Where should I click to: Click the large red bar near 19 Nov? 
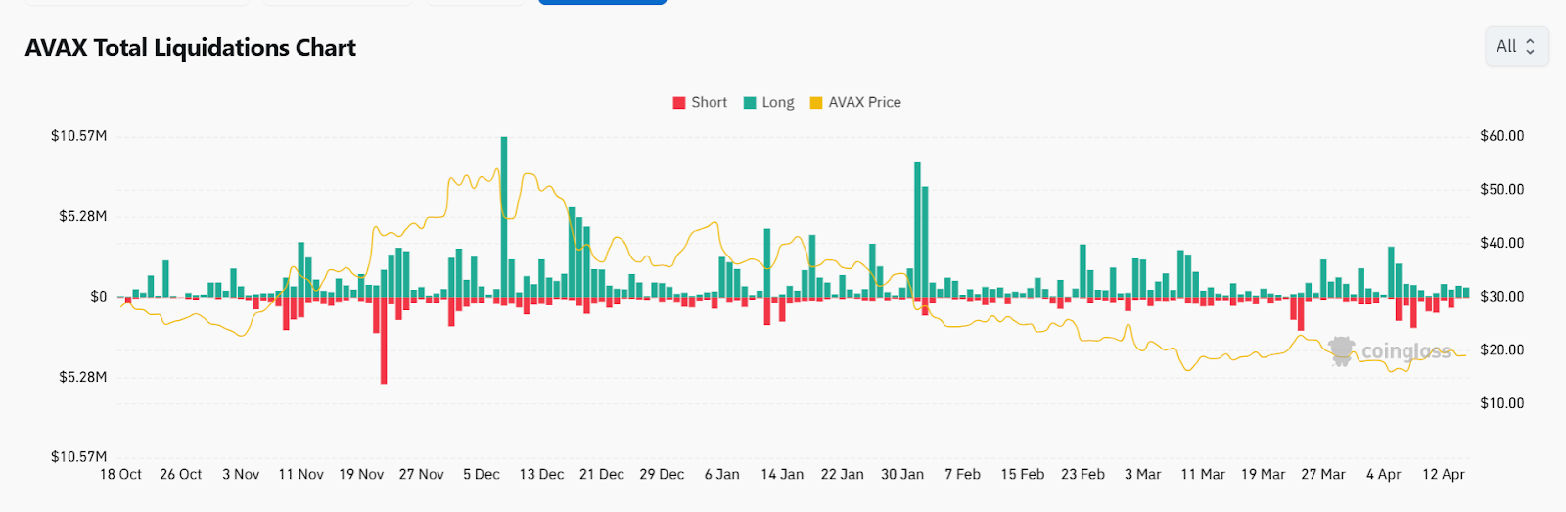pyautogui.click(x=384, y=340)
